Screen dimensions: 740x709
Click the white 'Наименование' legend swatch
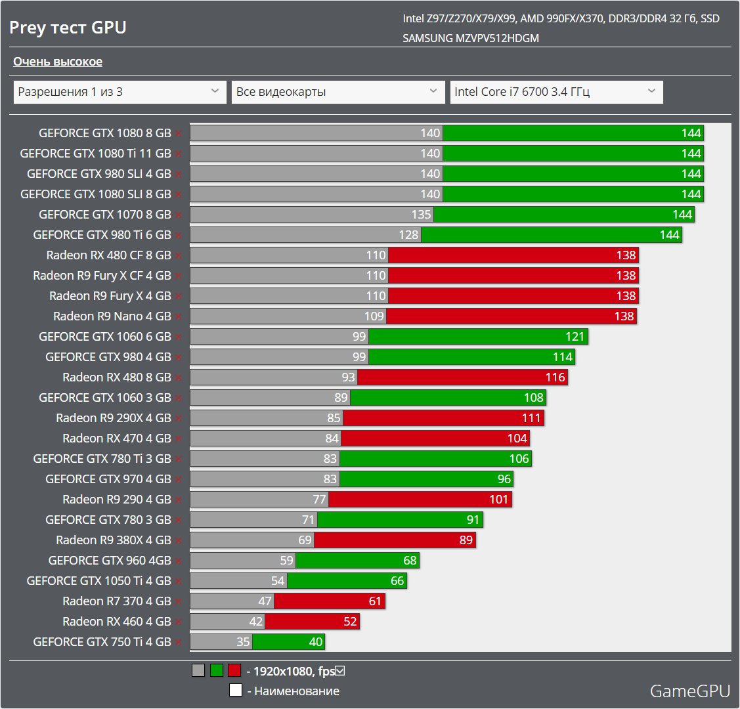[236, 690]
